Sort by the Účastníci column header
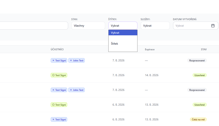This screenshot has width=219, height=126. (57, 49)
